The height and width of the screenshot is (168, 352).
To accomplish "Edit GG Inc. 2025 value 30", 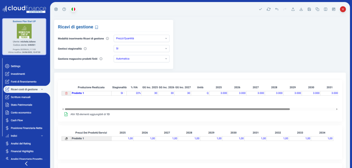I will tap(150, 93).
